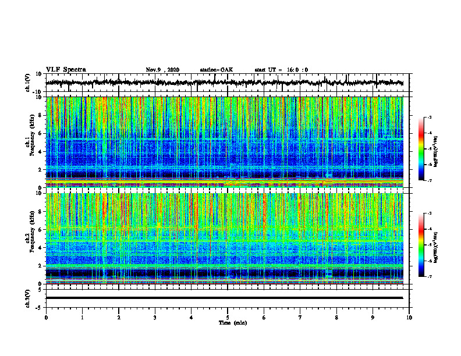Viewport: 461px width, 356px height.
Task: Click inside the ch.1 spectrogram panel
Action: [x=224, y=142]
